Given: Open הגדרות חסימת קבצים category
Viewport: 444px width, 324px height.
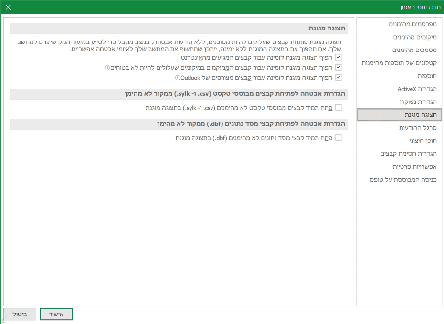Looking at the screenshot, I should pos(399,154).
